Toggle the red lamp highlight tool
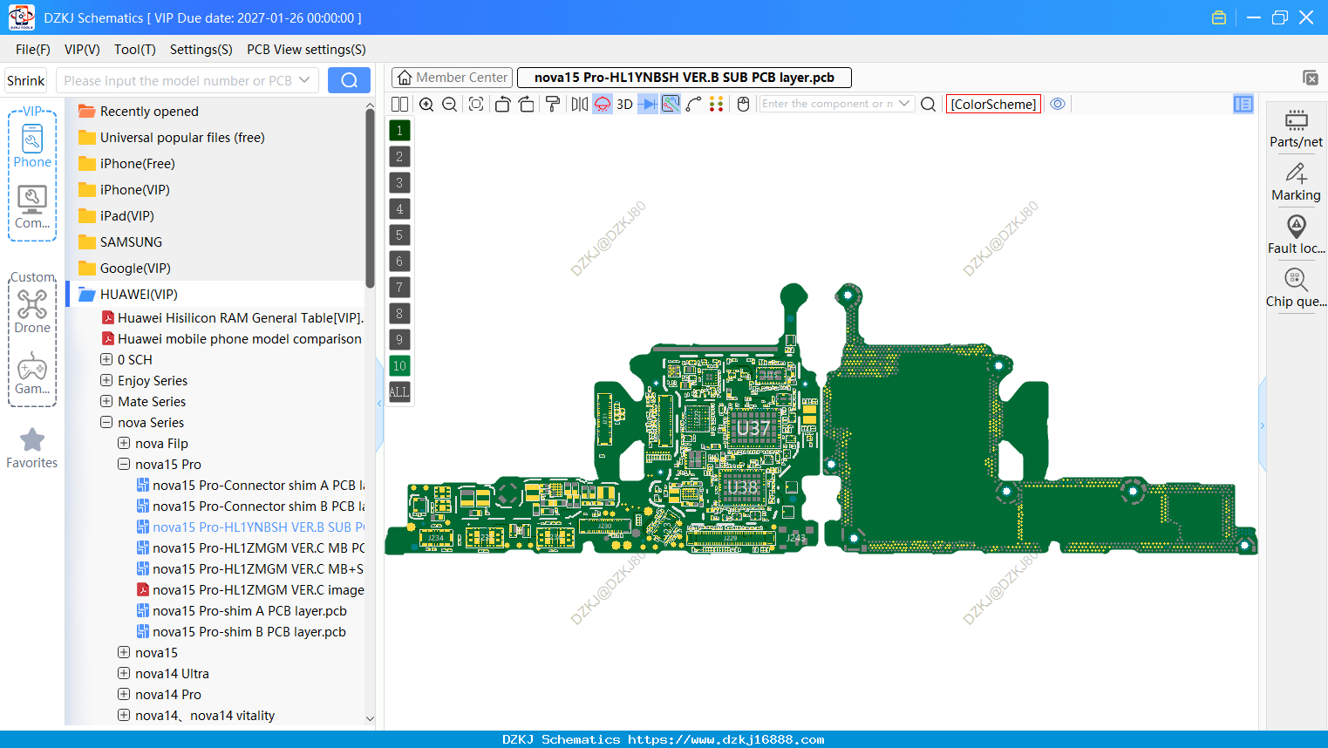 (603, 104)
